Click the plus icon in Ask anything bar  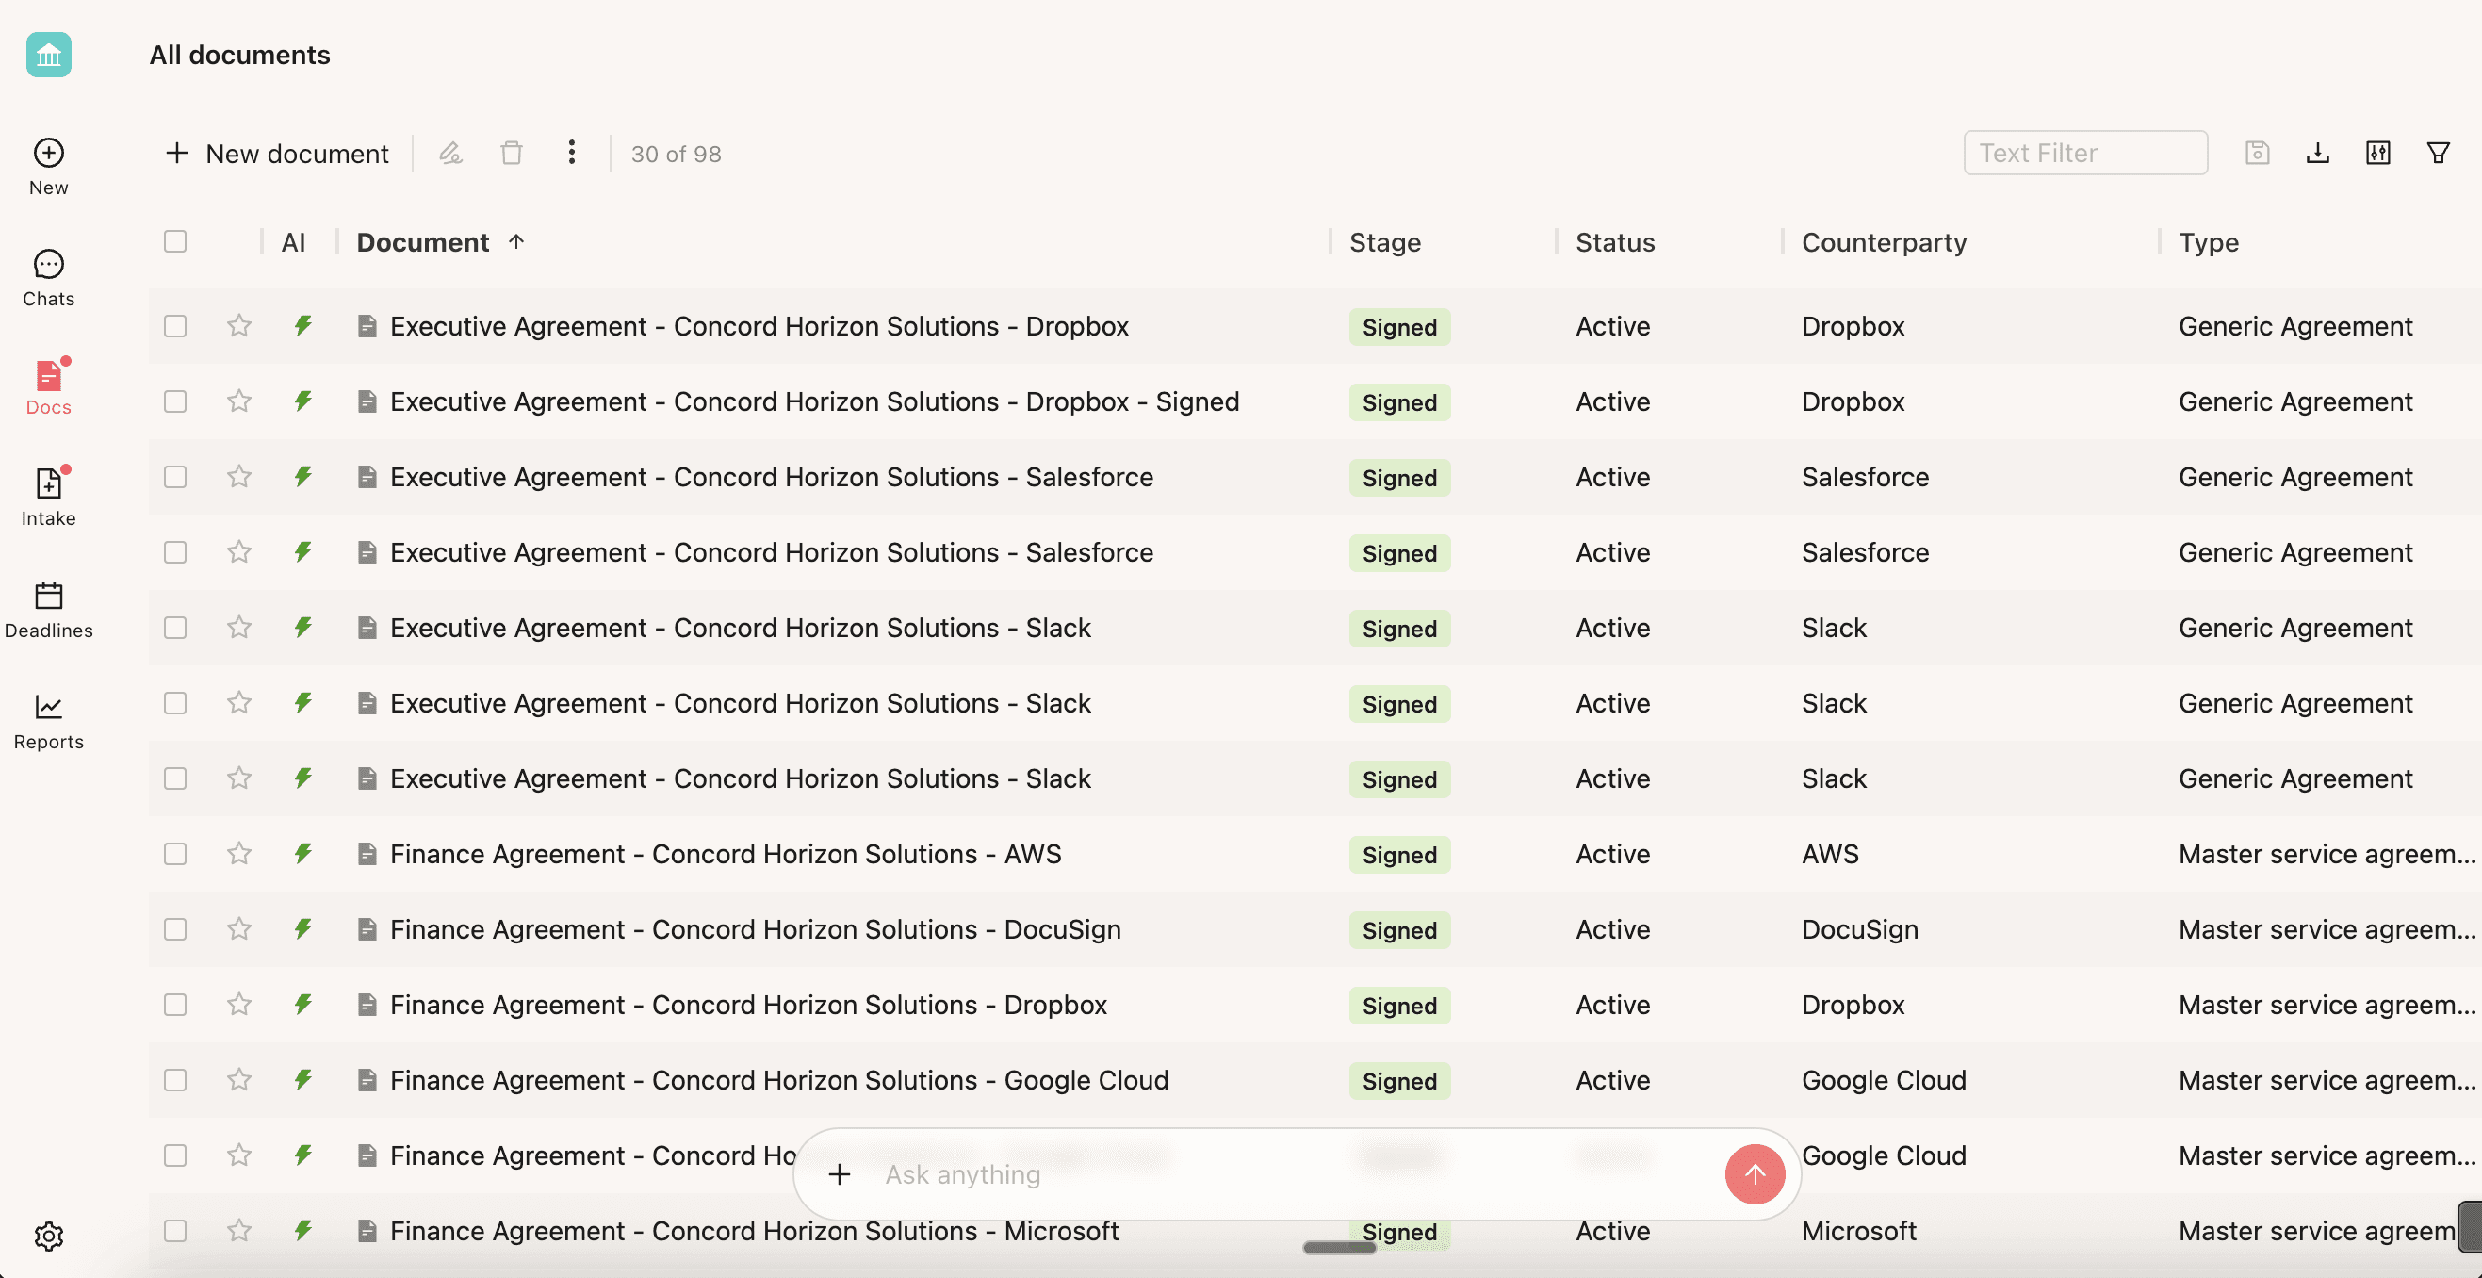(x=840, y=1174)
